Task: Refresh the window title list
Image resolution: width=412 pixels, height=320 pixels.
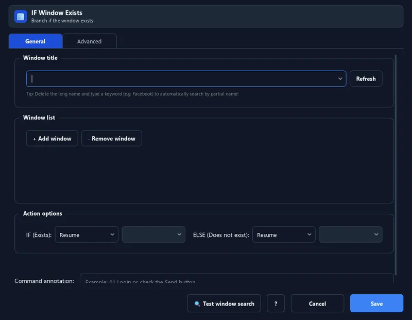Action: tap(366, 78)
